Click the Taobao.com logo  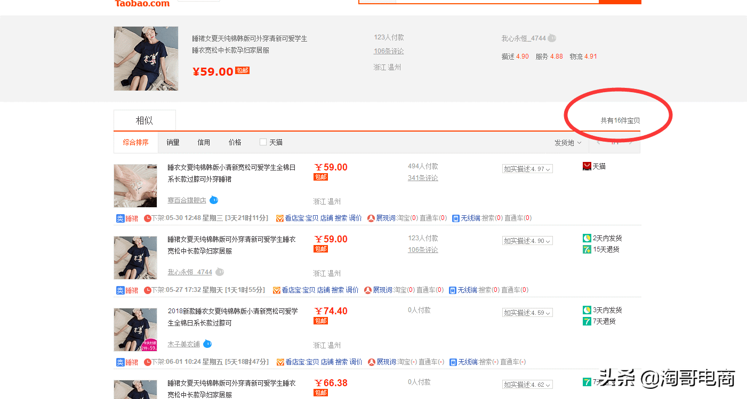coord(142,3)
